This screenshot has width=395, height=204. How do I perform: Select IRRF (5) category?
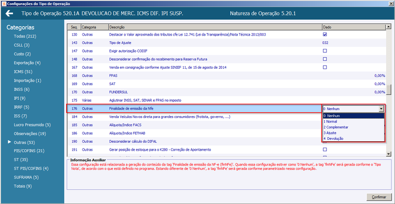coord(22,107)
